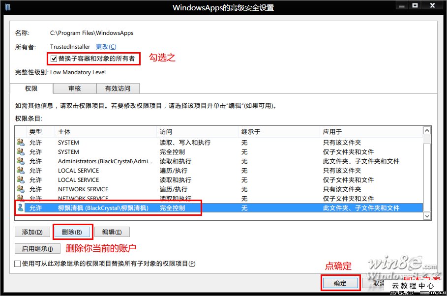447x296 pixels.
Task: Click the group icon beside the first SYSTEM entry
Action: (x=20, y=143)
